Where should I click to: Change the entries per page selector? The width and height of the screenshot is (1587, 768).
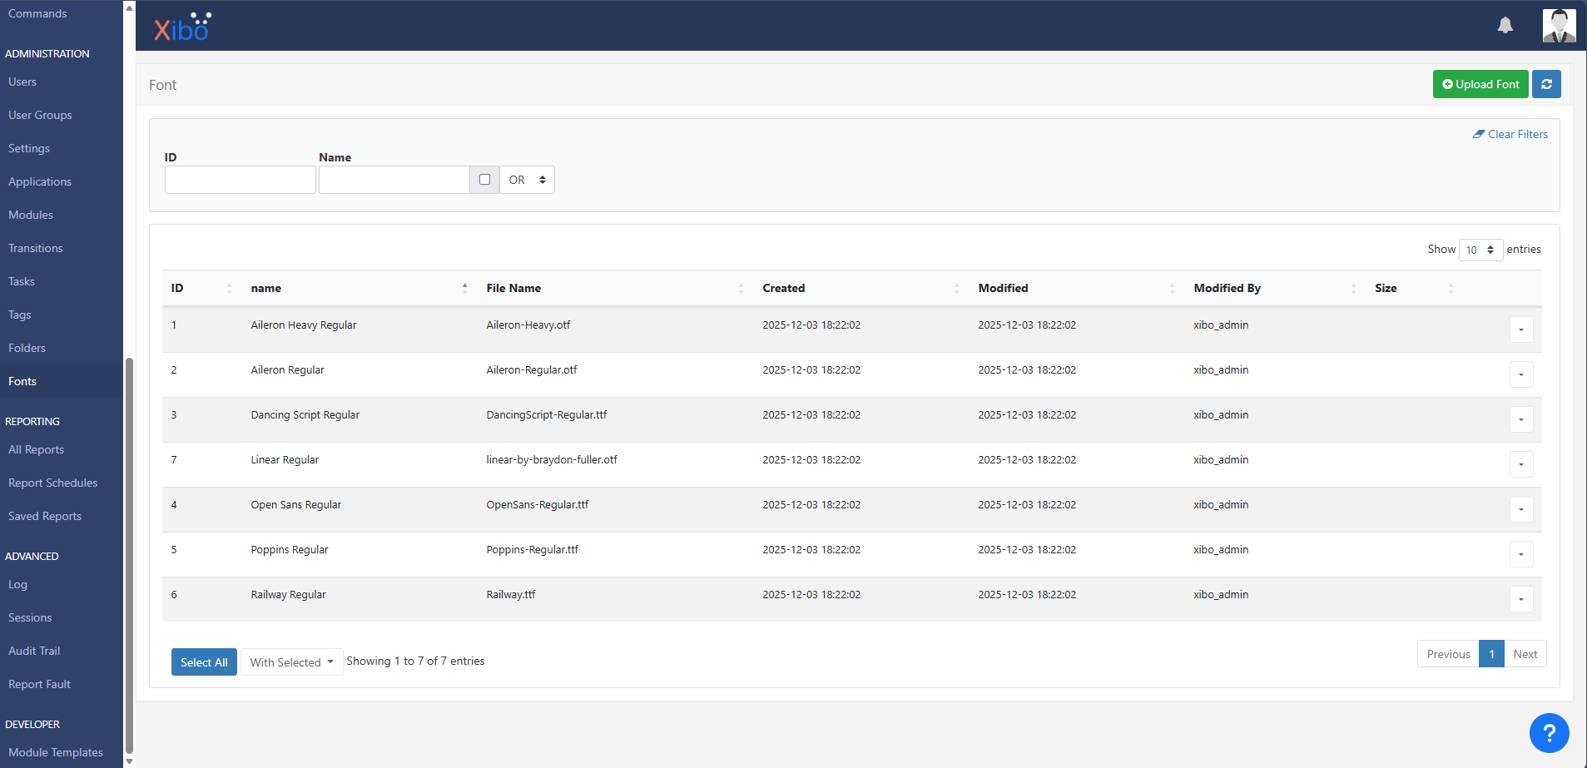[1480, 250]
